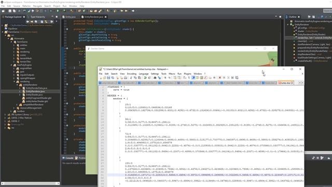
Task: Switch to the Entity.java editor tab
Action: click(69, 17)
